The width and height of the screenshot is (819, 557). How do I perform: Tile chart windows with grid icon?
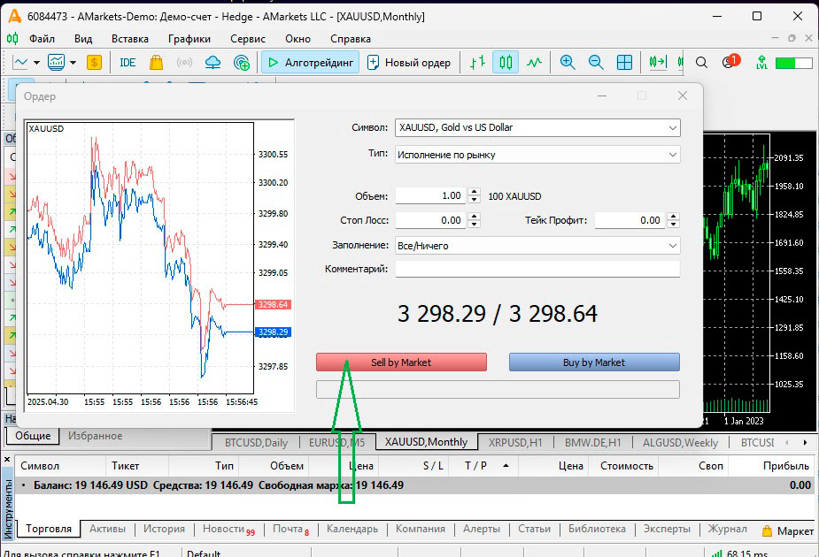click(625, 63)
